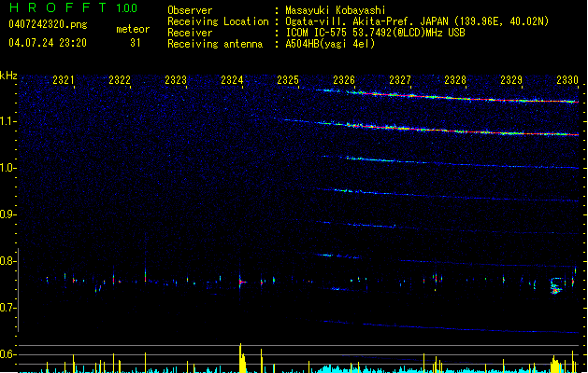Click the 2323 time marker
Screen dimensions: 588x373
(x=176, y=80)
